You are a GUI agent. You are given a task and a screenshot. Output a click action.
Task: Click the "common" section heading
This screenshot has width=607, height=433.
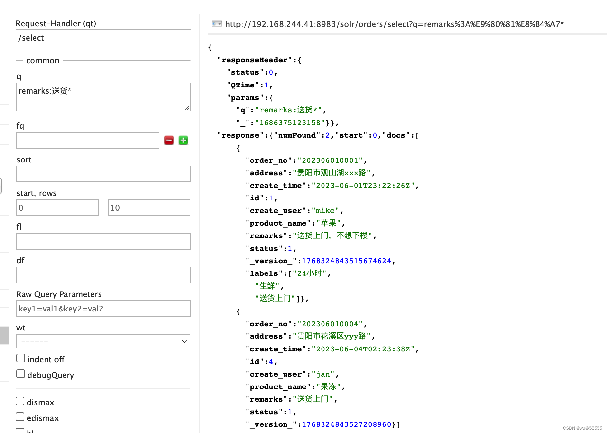click(43, 61)
